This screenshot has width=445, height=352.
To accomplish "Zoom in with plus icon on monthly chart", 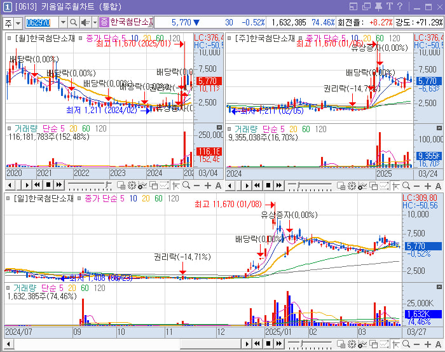I will [x=208, y=186].
